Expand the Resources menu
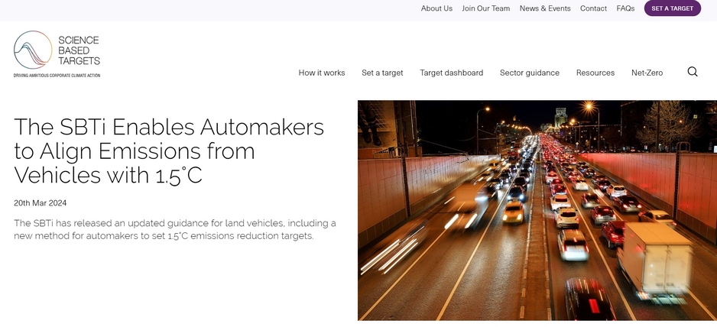717x327 pixels. tap(595, 73)
